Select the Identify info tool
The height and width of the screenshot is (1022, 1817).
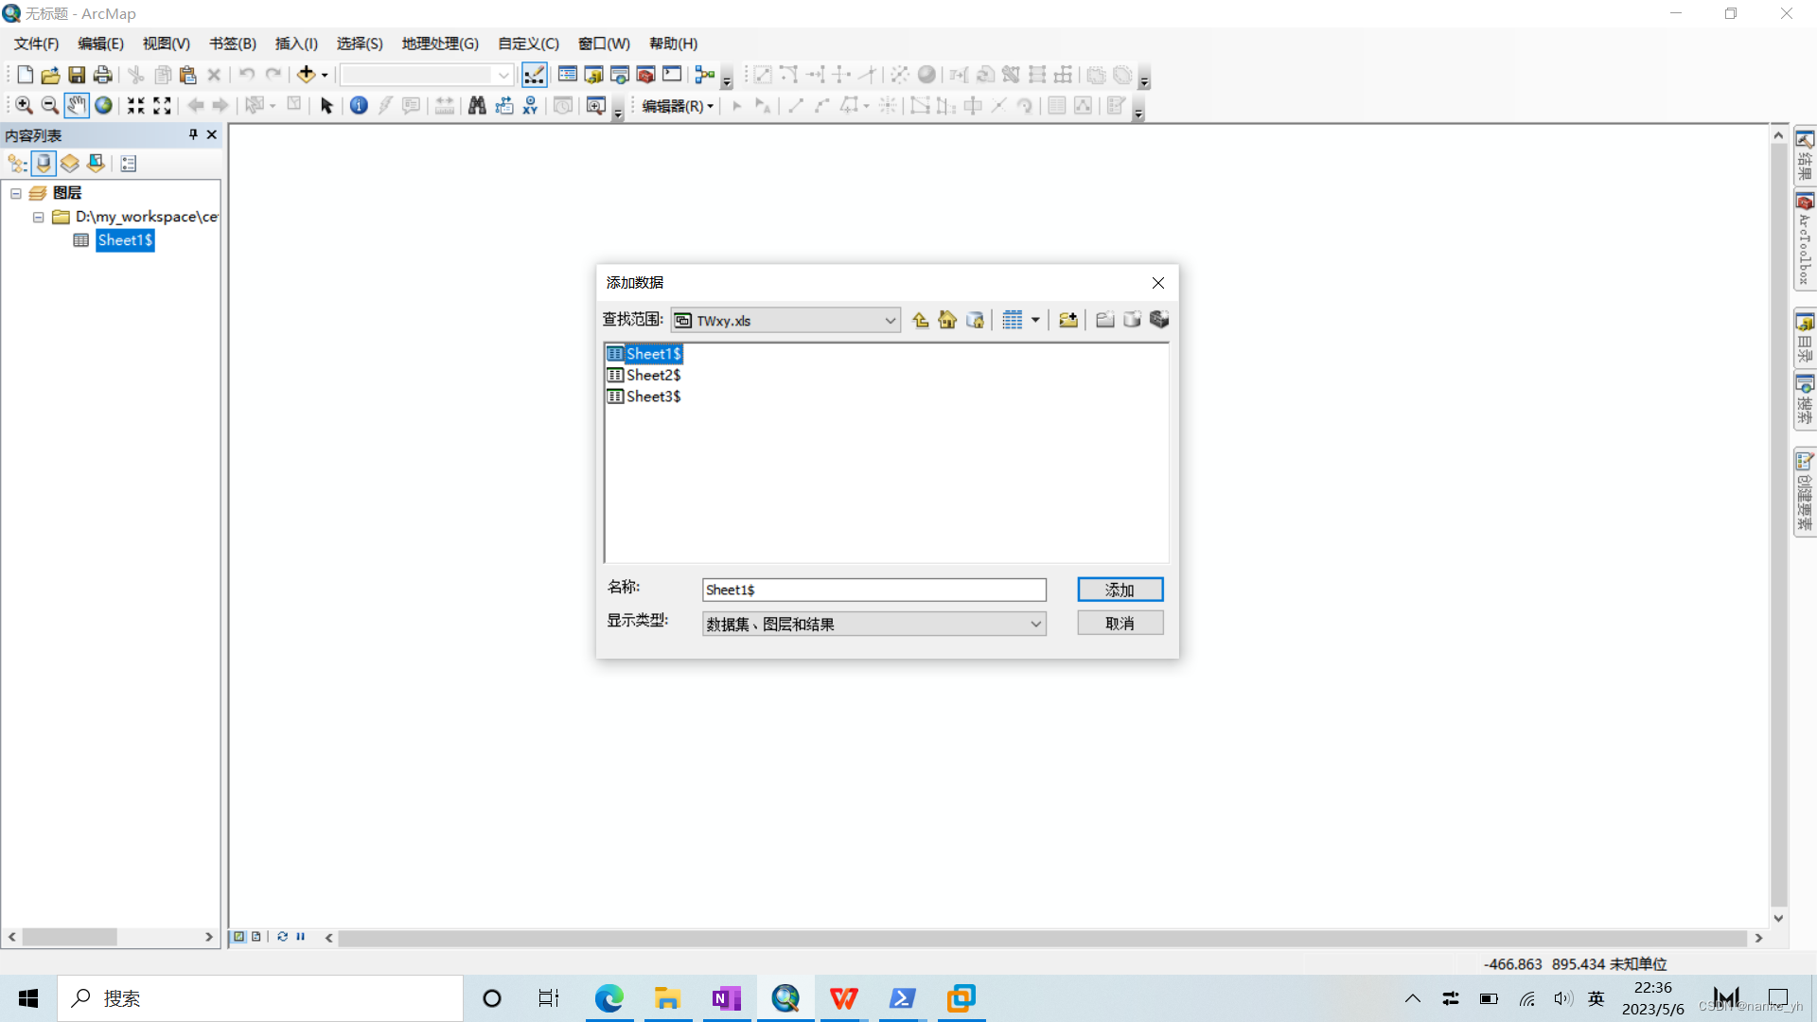pyautogui.click(x=359, y=105)
